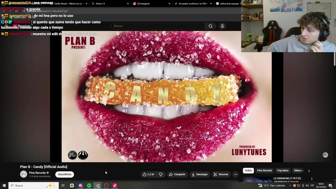The width and height of the screenshot is (336, 189).
Task: Open Task View on the taskbar
Action: click(63, 186)
